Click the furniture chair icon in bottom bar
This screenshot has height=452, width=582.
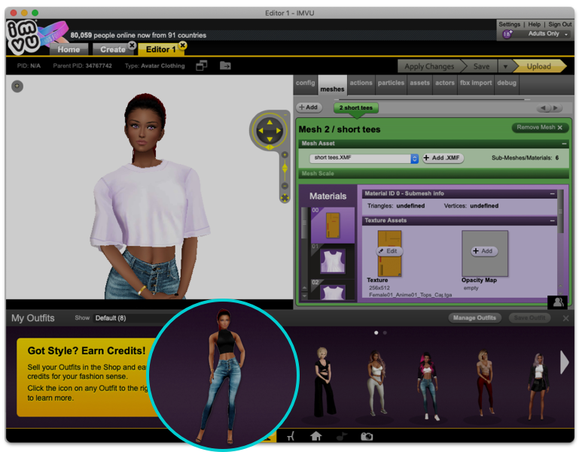click(x=291, y=436)
